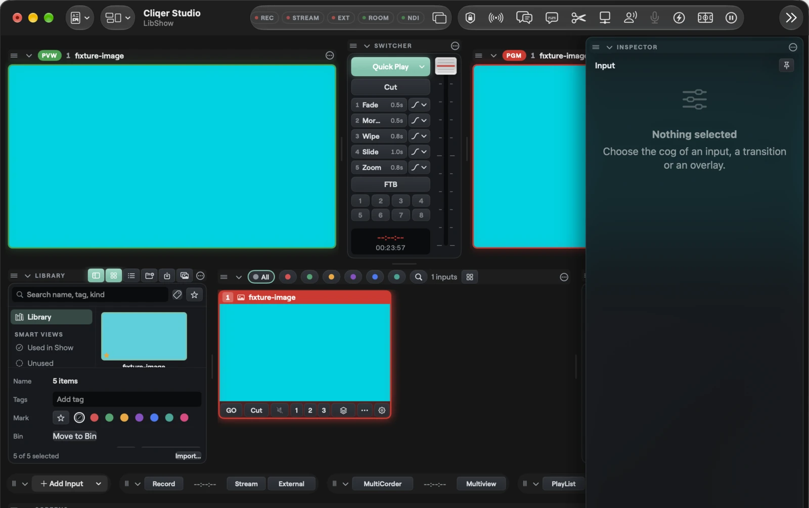Viewport: 809px width, 508px height.
Task: Click the microphone icon in top toolbar
Action: click(655, 18)
